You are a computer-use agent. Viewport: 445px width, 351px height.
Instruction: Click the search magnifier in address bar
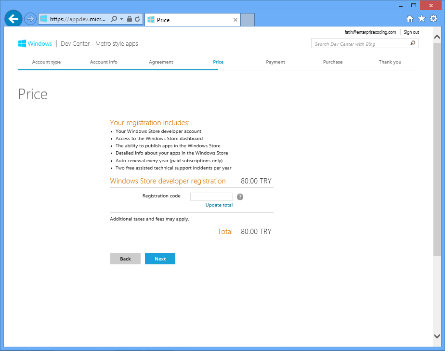114,19
